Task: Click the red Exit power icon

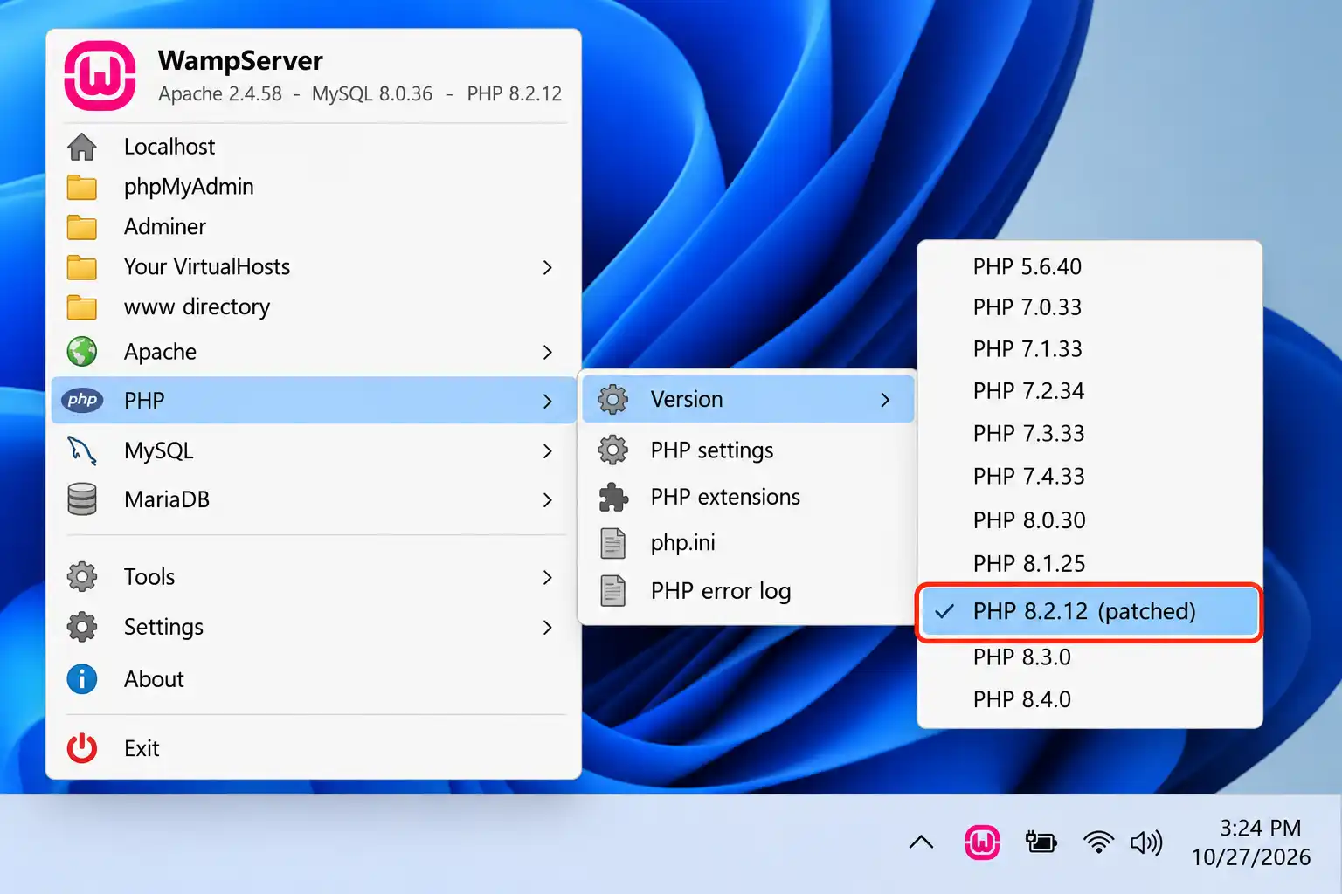Action: 82,748
